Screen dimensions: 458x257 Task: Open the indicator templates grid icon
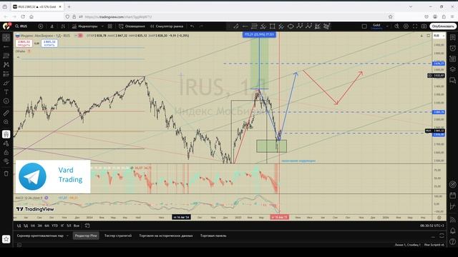tap(109, 26)
